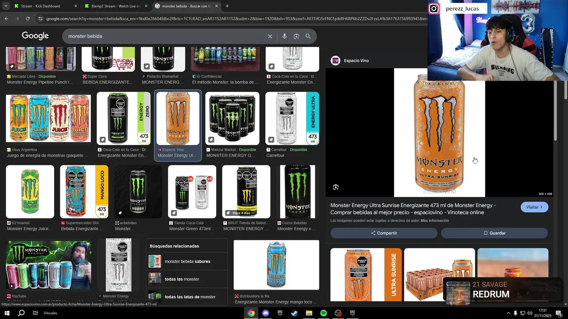This screenshot has height=319, width=568.
Task: Select the Carrefour Energy Ultra can image
Action: tap(292, 118)
